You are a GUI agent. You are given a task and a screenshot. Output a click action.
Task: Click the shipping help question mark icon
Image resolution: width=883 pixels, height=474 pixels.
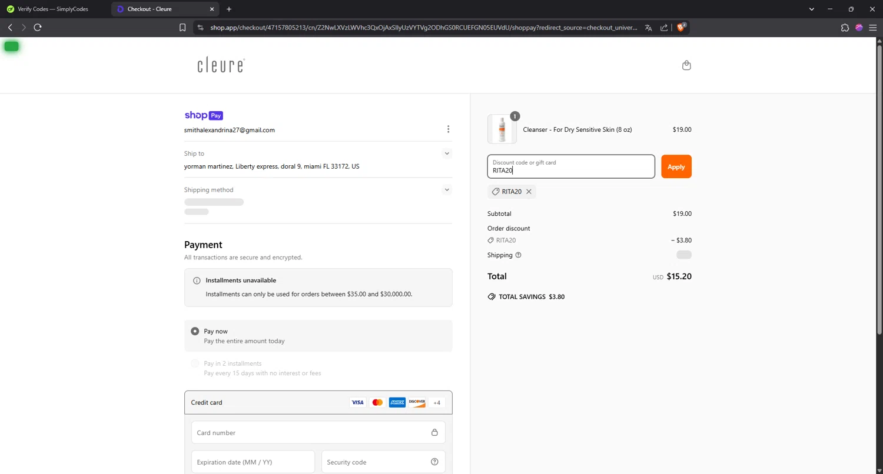click(518, 255)
